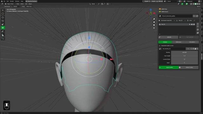This screenshot has width=203, height=114.
Task: Open the viewport Add menu
Action: pyautogui.click(x=26, y=4)
